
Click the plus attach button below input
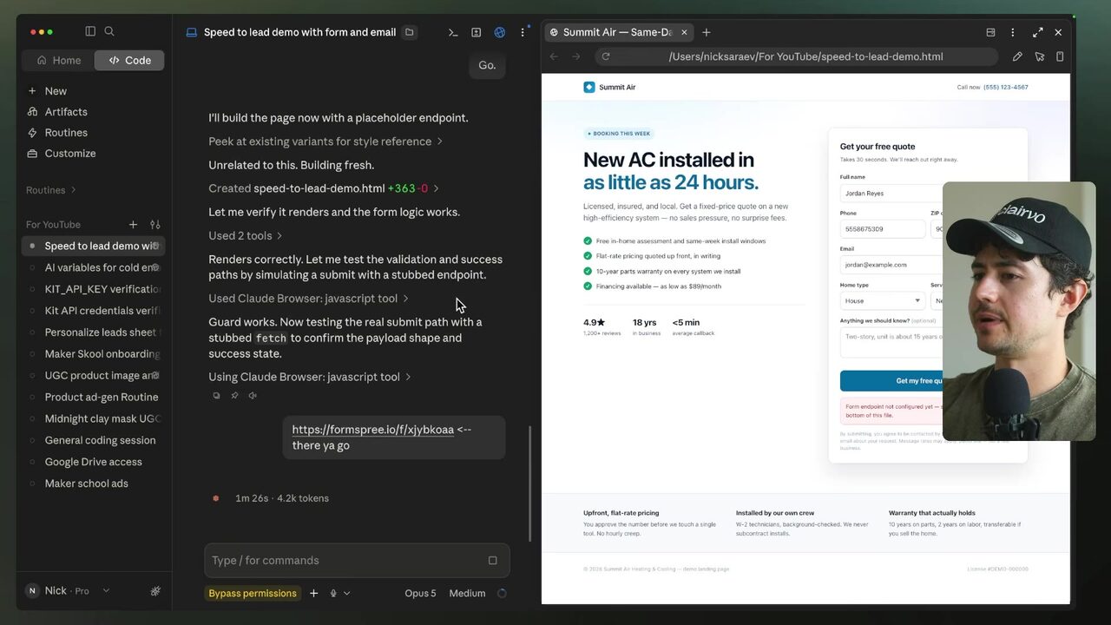click(314, 594)
